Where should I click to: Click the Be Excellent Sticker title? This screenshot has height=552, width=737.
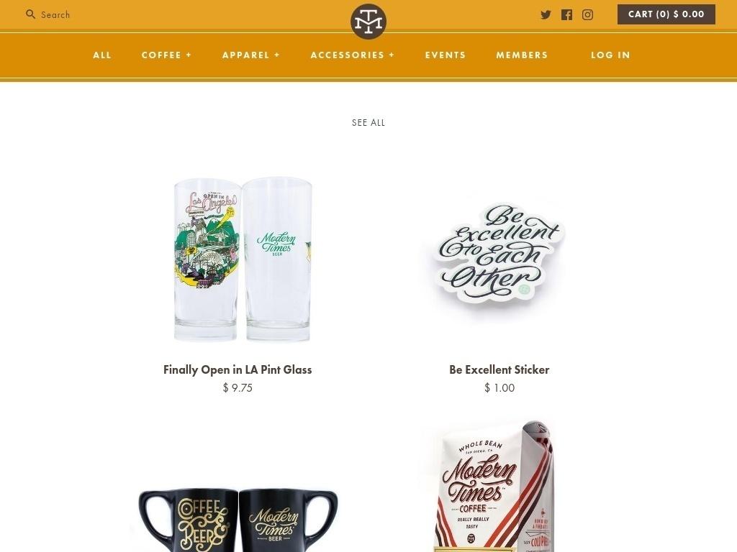[x=499, y=369]
